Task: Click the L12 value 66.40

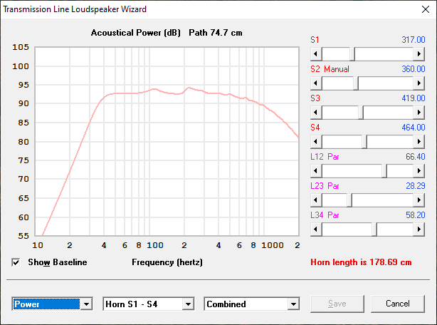Action: pyautogui.click(x=415, y=157)
